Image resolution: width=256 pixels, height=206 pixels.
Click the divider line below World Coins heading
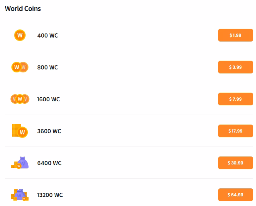point(129,19)
